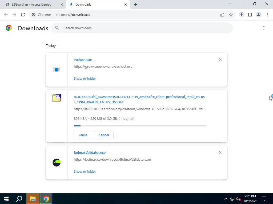Click the Windows 10 ISO file name link
Screen dimensions: 273x204
[x=140, y=99]
